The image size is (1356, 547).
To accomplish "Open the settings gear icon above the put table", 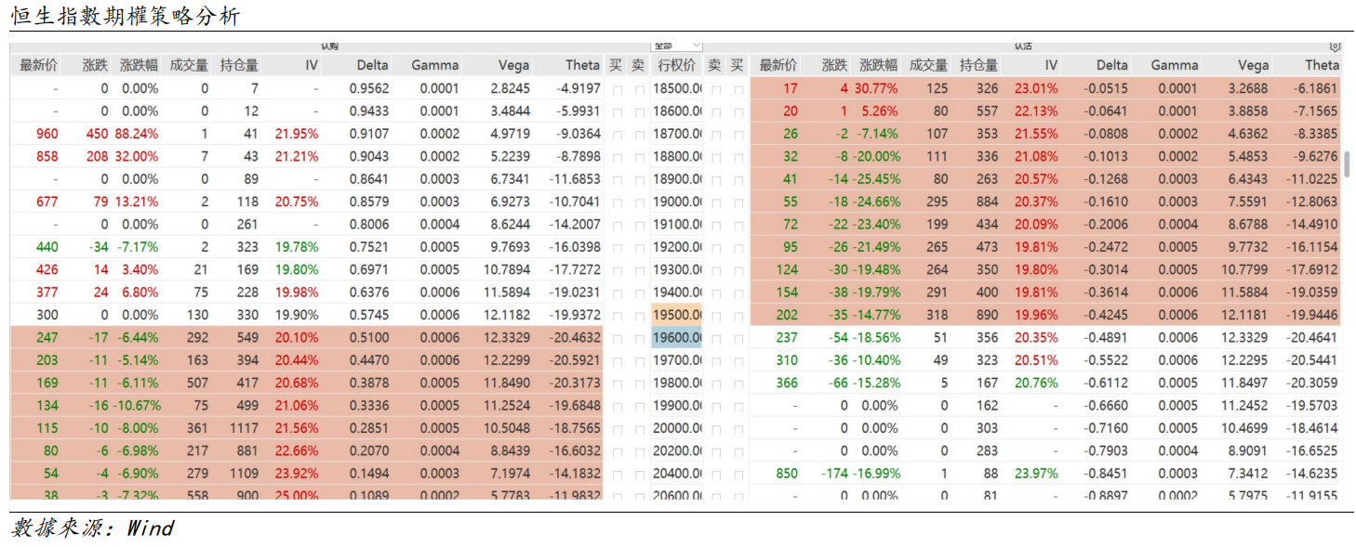I will [x=1335, y=46].
